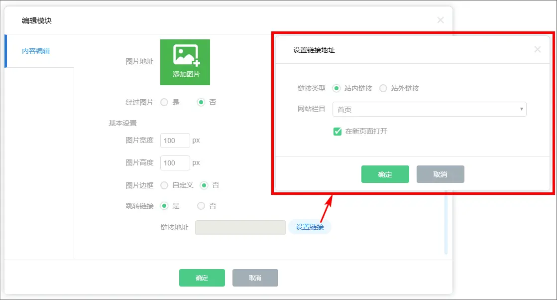Close the 设置链接地址 dialog
The height and width of the screenshot is (300, 557).
click(537, 49)
